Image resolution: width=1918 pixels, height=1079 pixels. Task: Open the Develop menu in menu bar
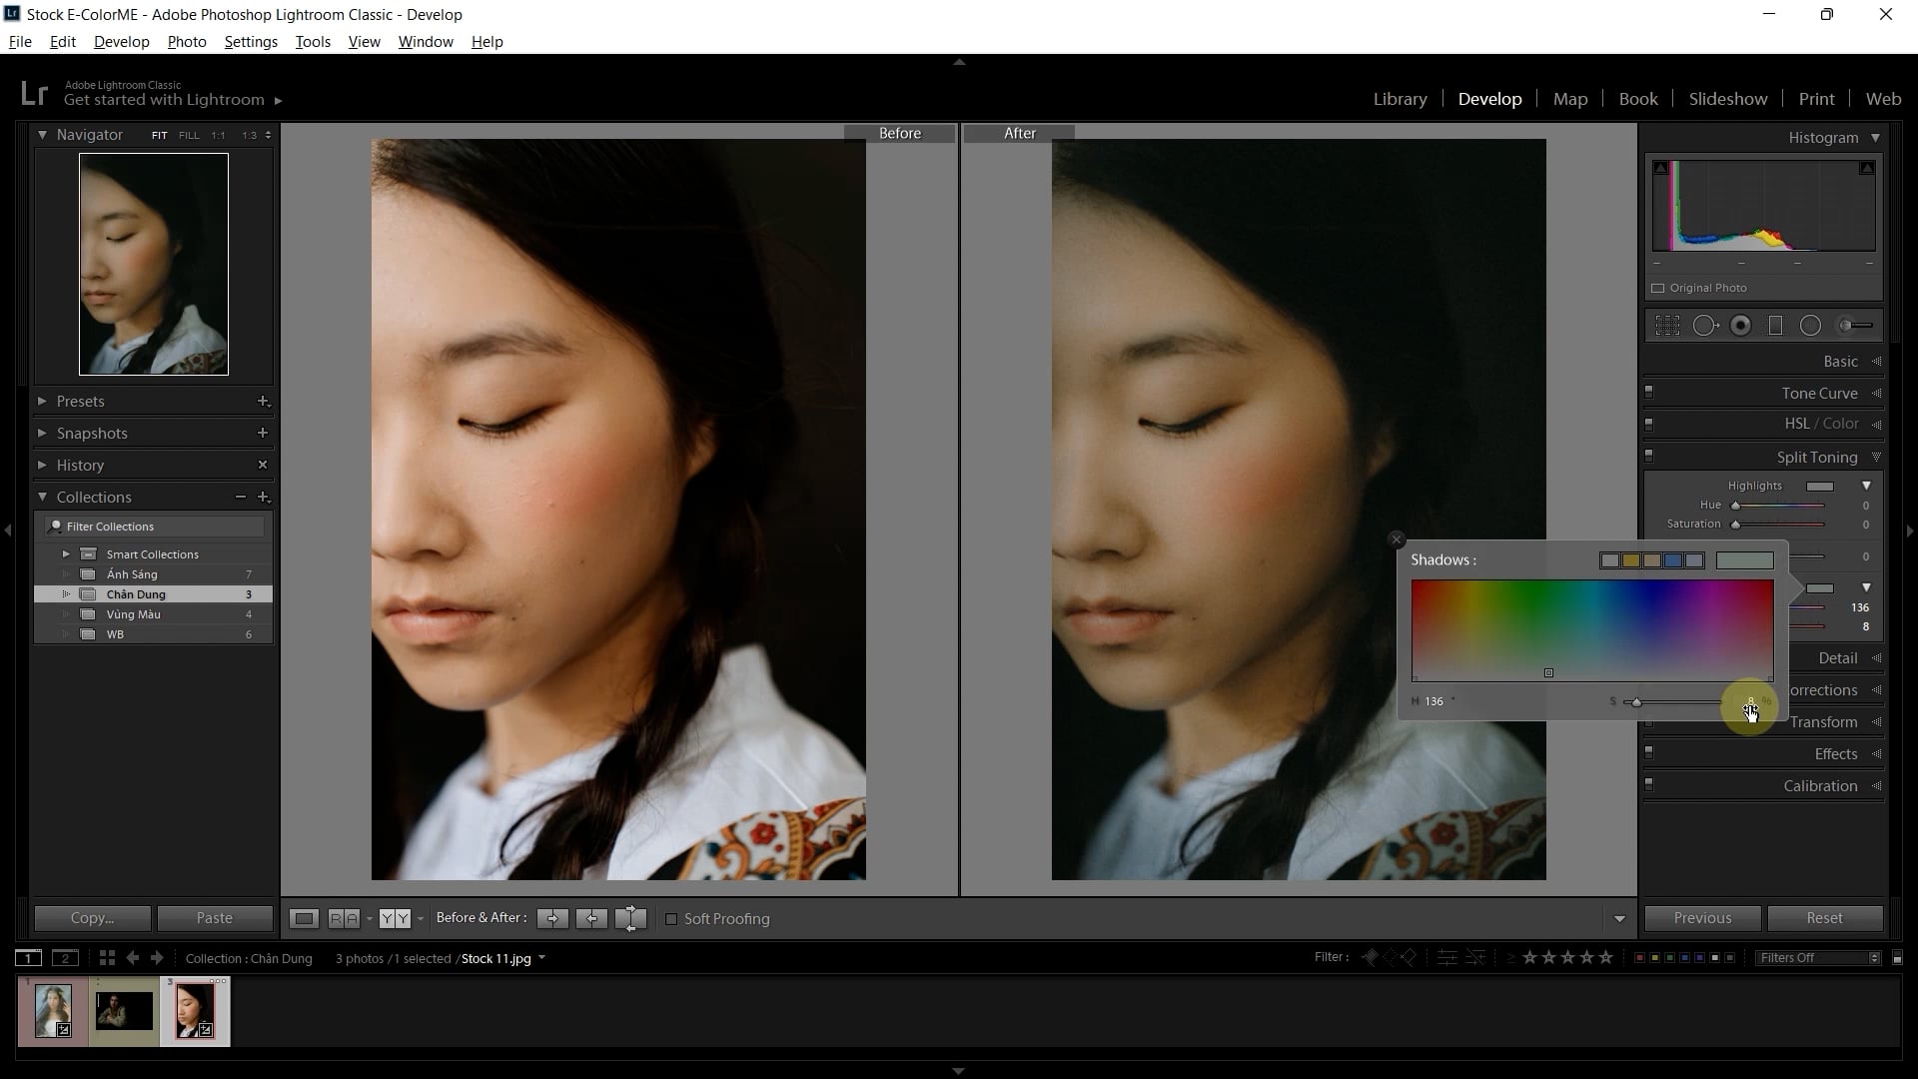[121, 42]
